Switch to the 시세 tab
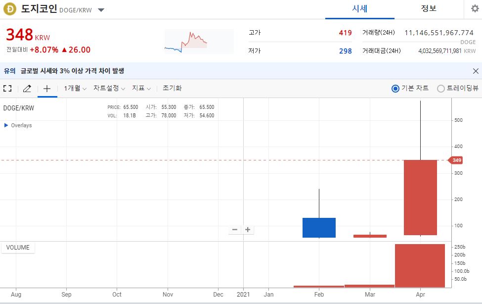The image size is (482, 304). click(360, 9)
